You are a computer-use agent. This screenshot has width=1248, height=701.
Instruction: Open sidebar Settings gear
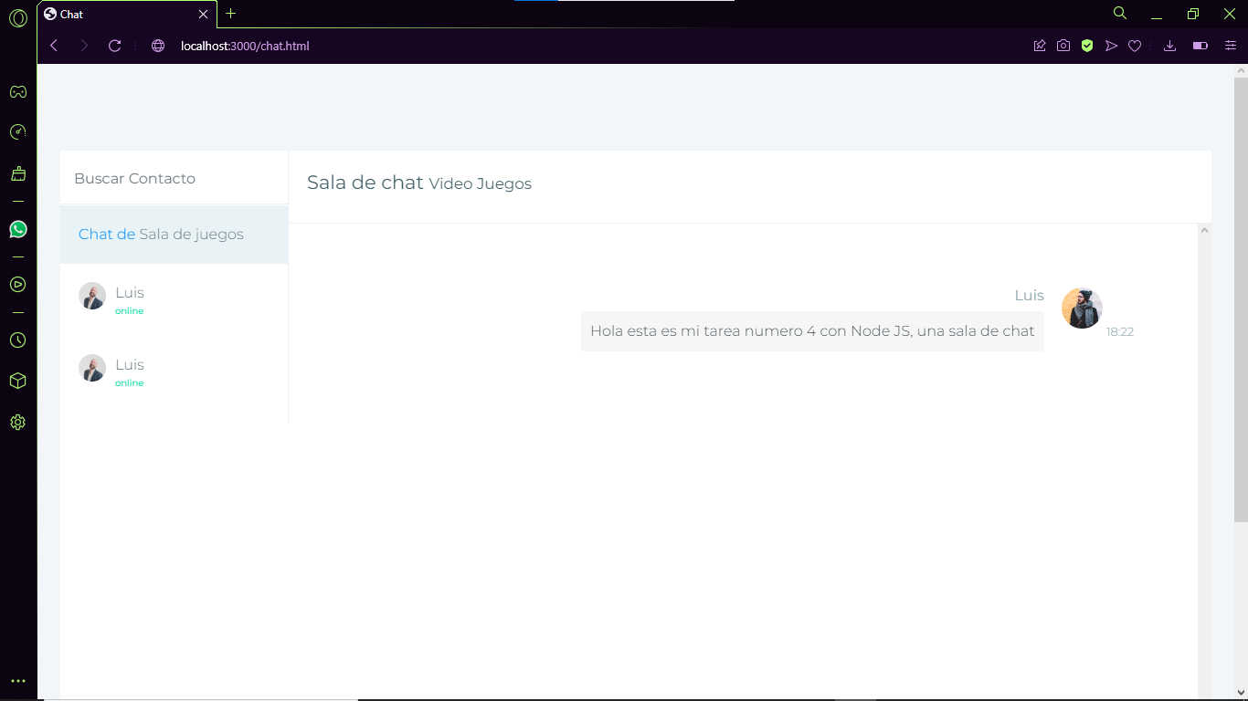pos(18,422)
